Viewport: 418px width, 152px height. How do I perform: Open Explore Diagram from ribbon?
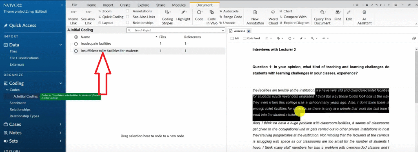point(294,23)
